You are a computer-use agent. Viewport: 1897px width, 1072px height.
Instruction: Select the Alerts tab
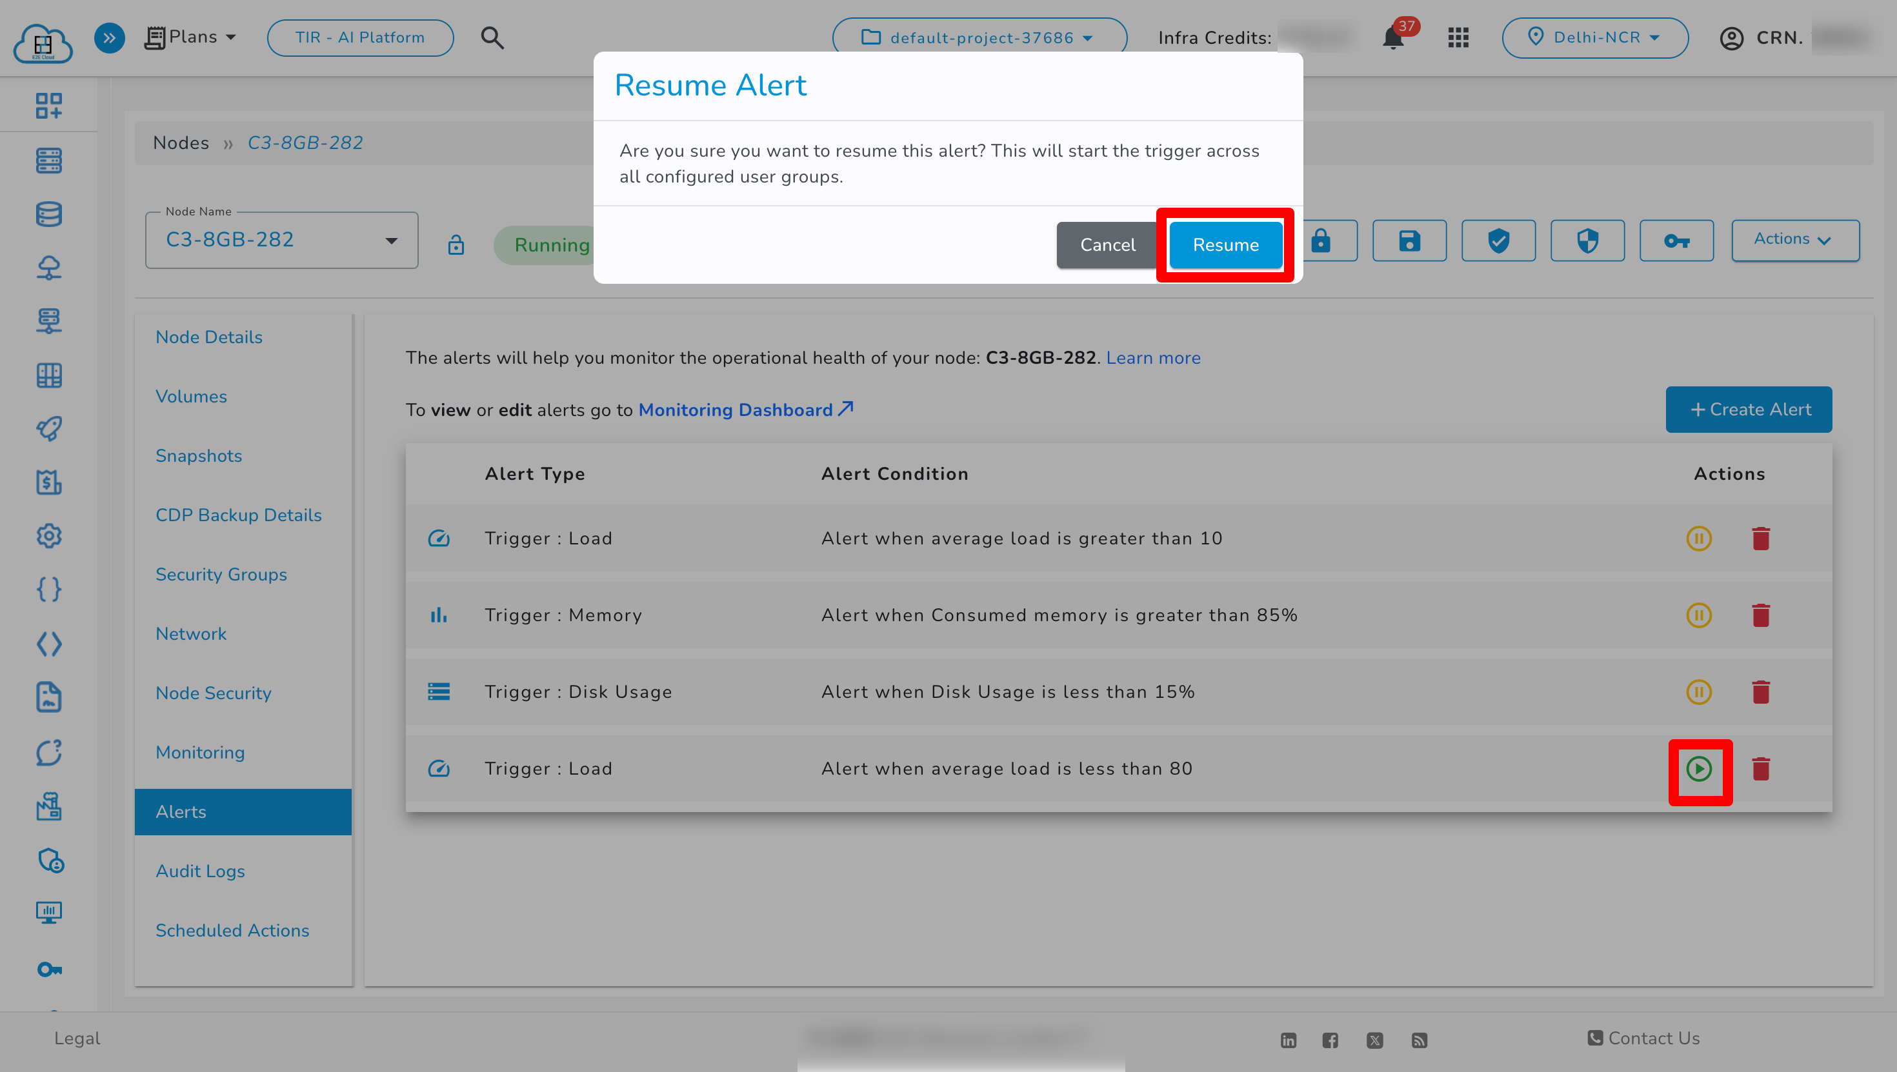coord(243,812)
